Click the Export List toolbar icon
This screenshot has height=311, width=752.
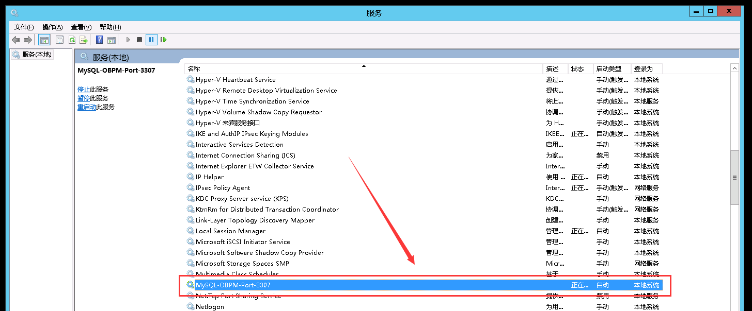(x=83, y=40)
